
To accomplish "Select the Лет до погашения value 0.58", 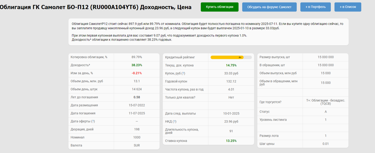I will point(137,97).
